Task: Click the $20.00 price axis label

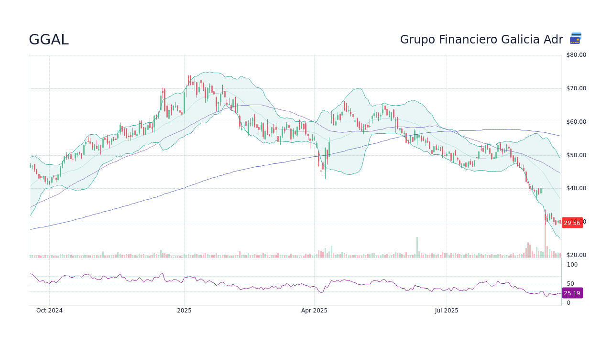Action: [x=576, y=255]
